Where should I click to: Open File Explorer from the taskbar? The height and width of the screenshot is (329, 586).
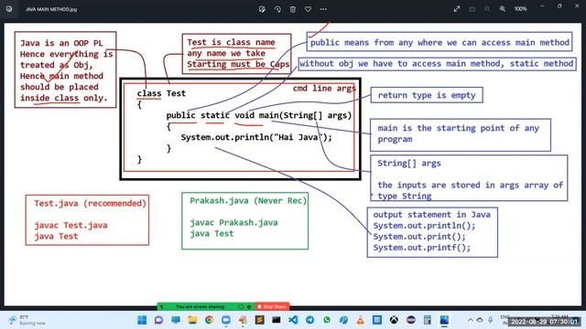tap(192, 320)
